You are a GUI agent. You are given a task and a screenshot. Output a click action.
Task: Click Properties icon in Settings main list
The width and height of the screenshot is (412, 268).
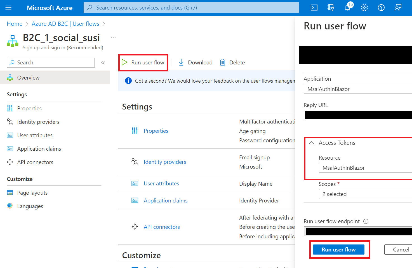pyautogui.click(x=135, y=131)
